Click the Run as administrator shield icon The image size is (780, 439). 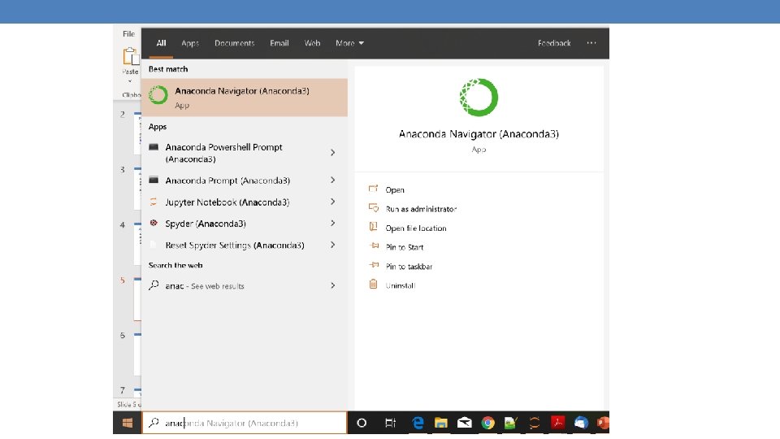374,207
